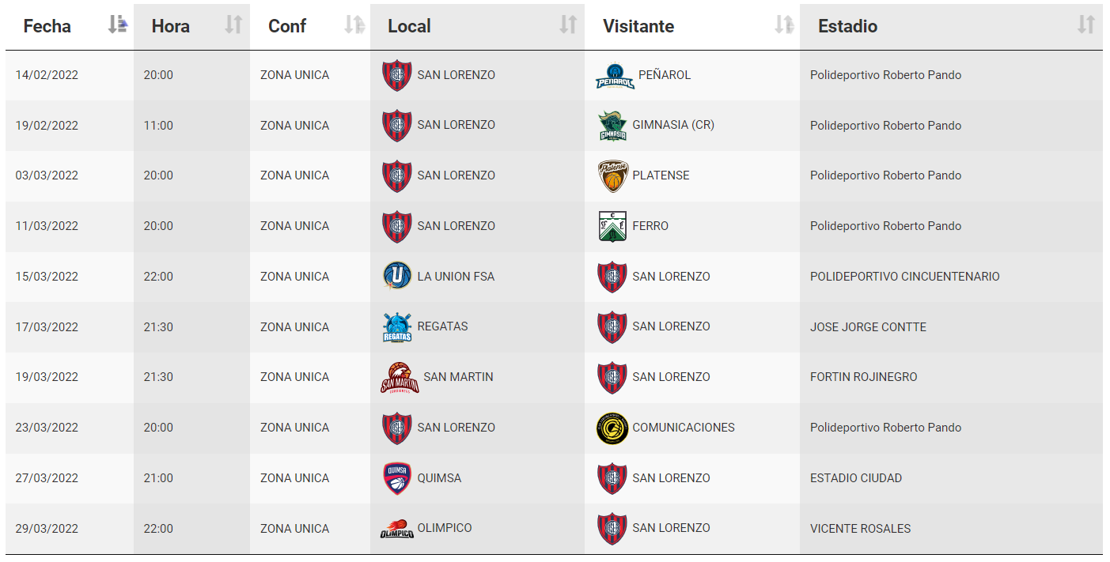Open the Ferro team crest
The image size is (1110, 562).
tap(613, 226)
